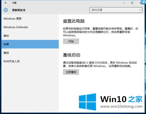
Task: Click the 重置此电脑 heading
Action: pos(74,21)
